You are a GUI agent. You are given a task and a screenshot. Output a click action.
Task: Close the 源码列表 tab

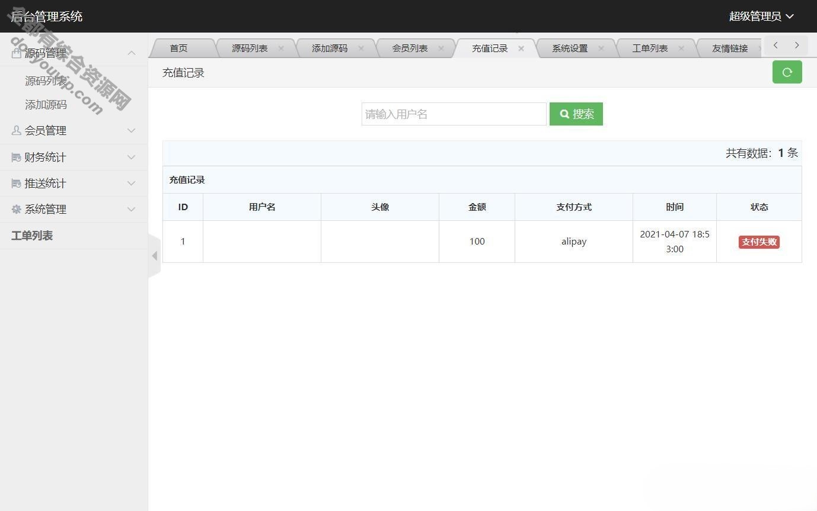pyautogui.click(x=281, y=49)
